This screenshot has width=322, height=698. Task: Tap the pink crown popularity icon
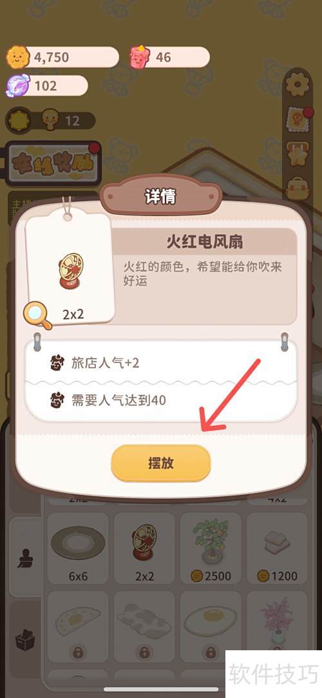click(x=140, y=57)
